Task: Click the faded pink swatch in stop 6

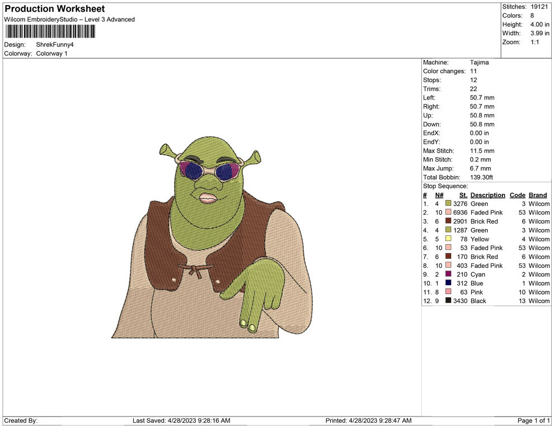Action: tap(448, 248)
